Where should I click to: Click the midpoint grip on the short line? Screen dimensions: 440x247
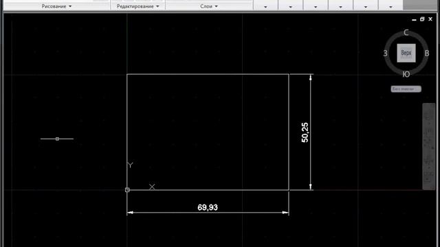click(57, 139)
